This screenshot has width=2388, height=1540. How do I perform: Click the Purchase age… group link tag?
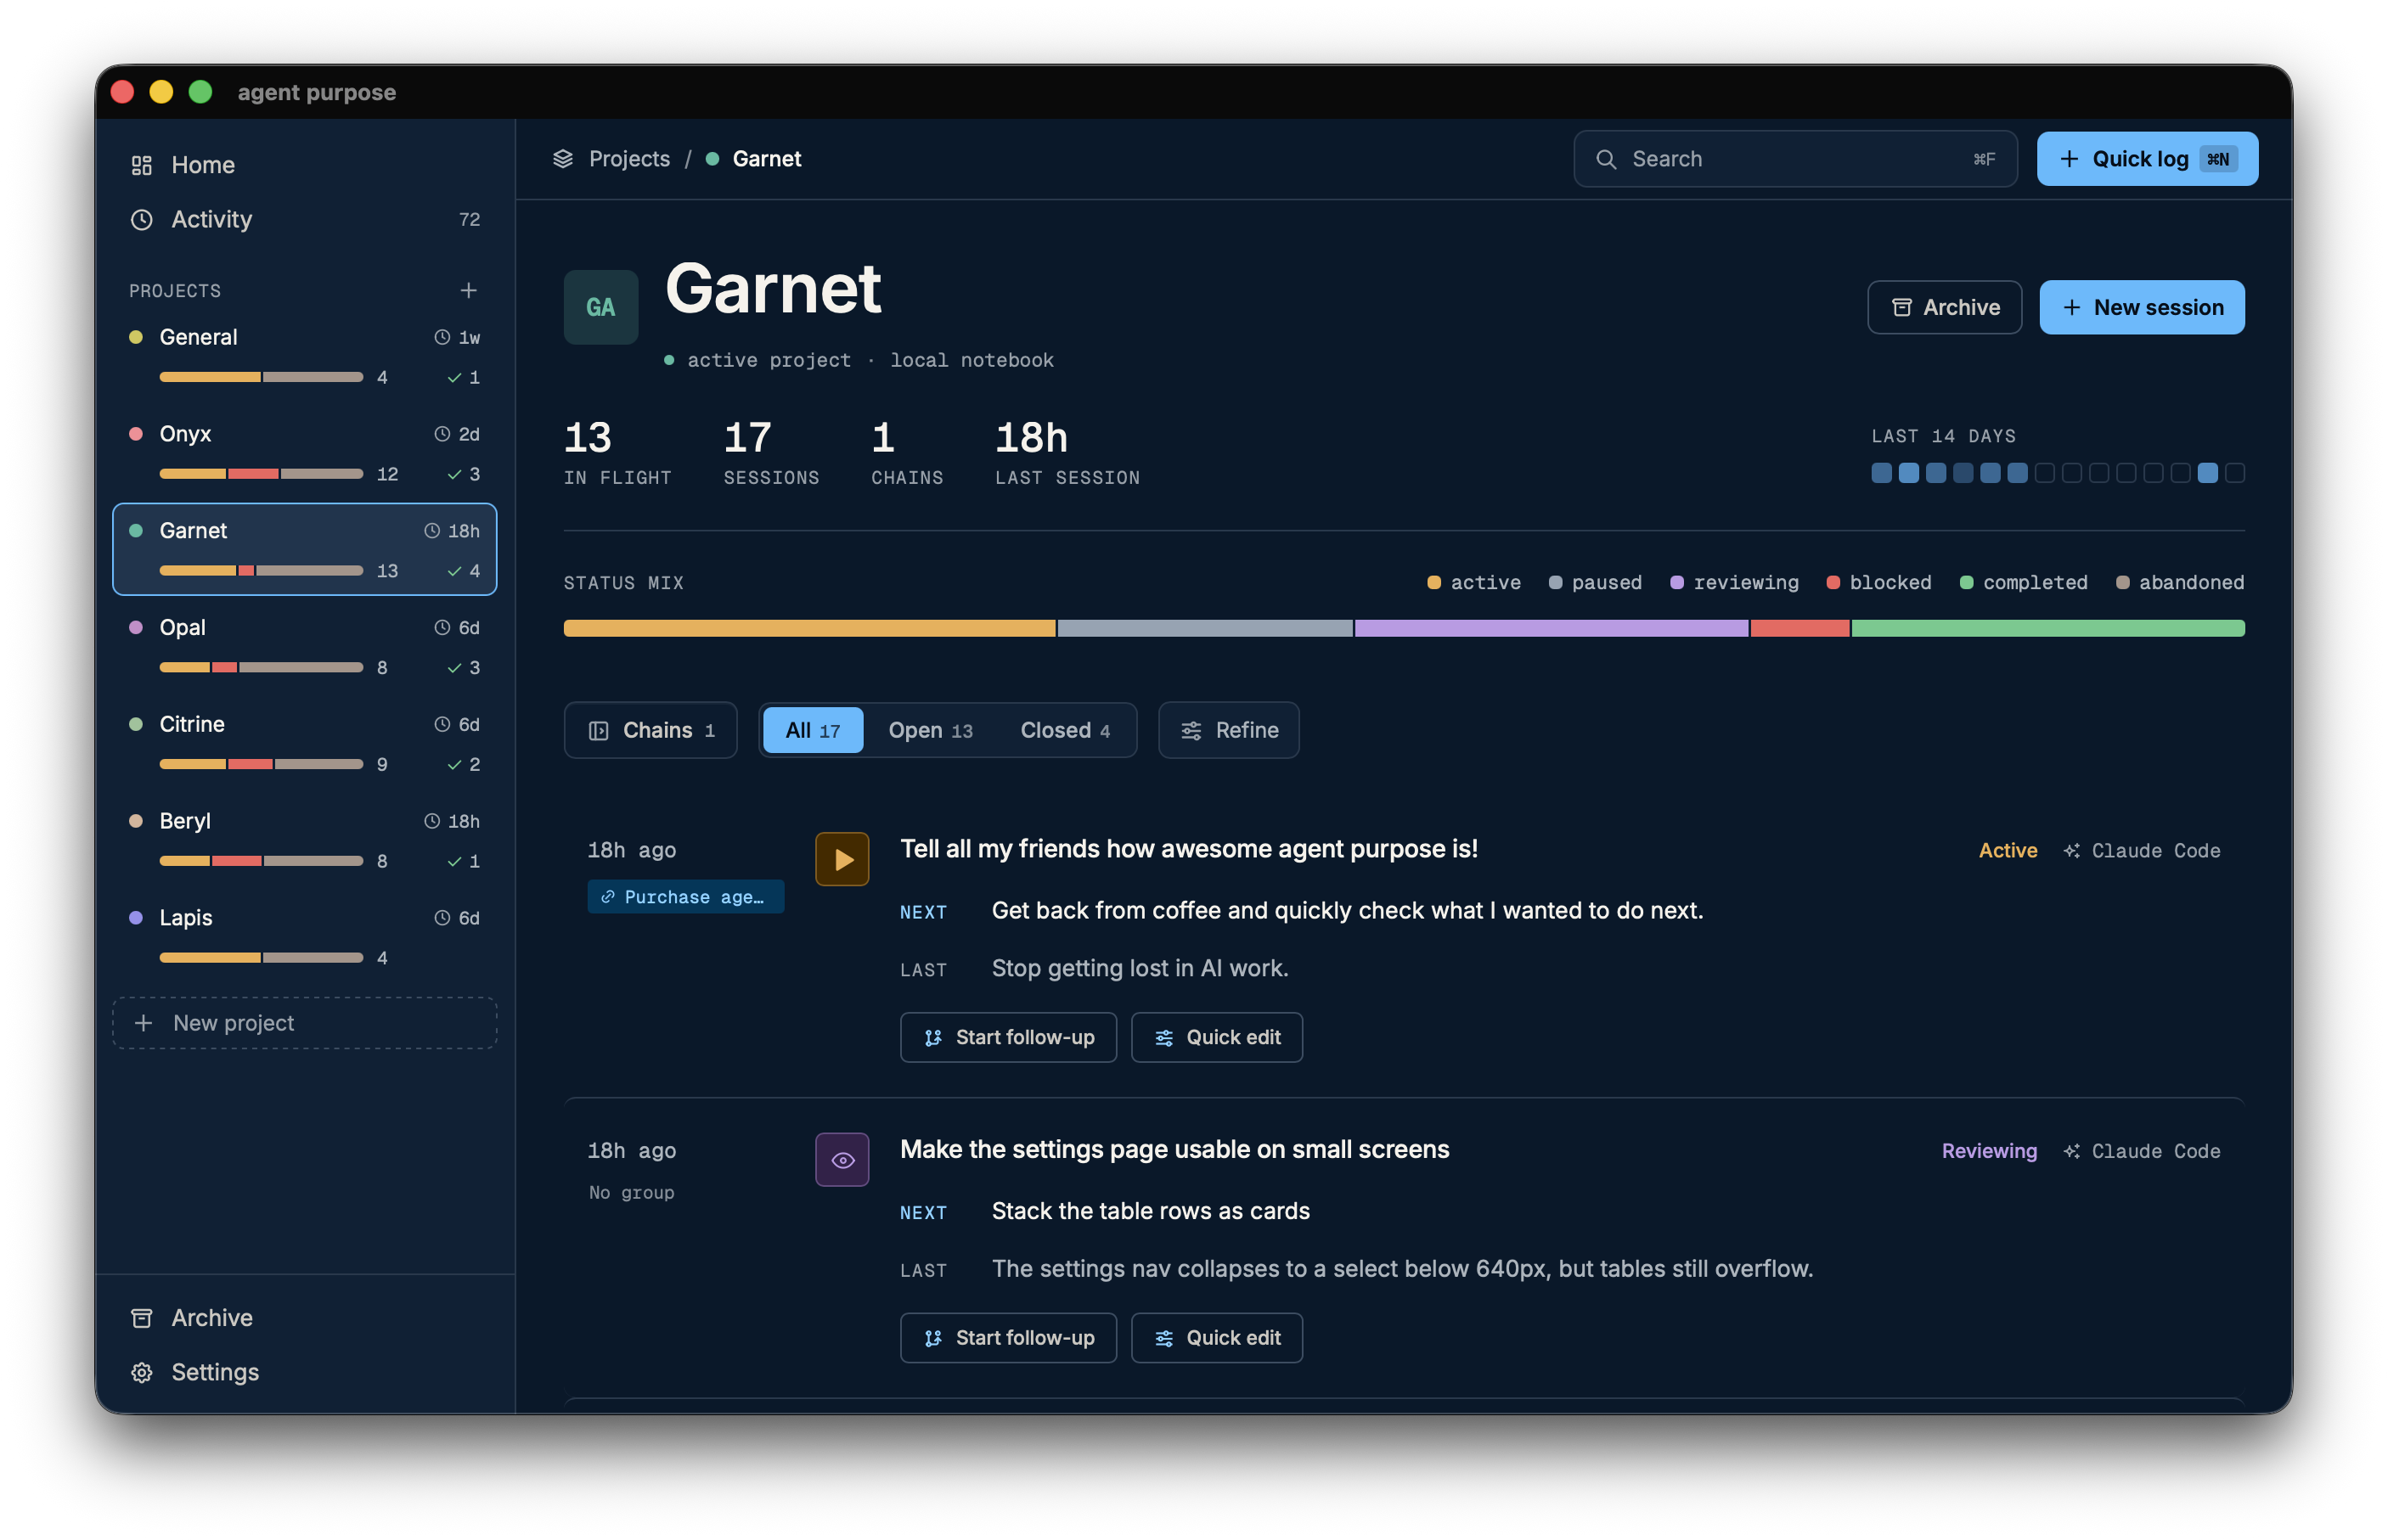[x=685, y=897]
